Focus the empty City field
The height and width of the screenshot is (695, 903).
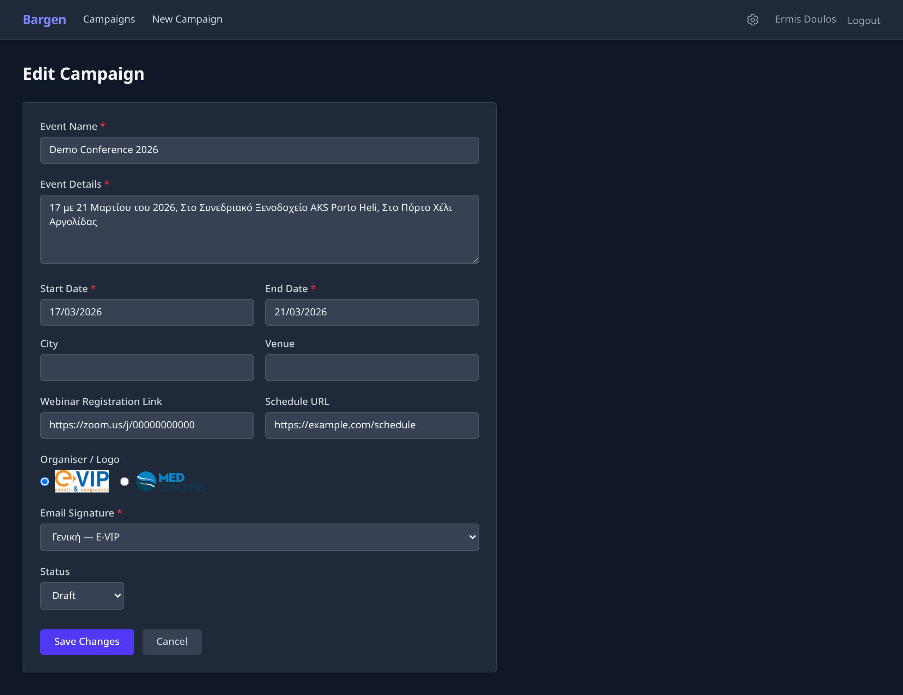tap(147, 367)
